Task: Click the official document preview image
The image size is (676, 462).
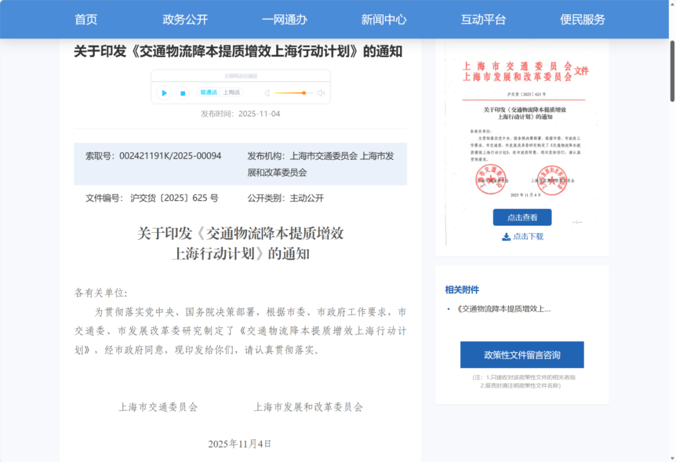Action: coord(522,125)
